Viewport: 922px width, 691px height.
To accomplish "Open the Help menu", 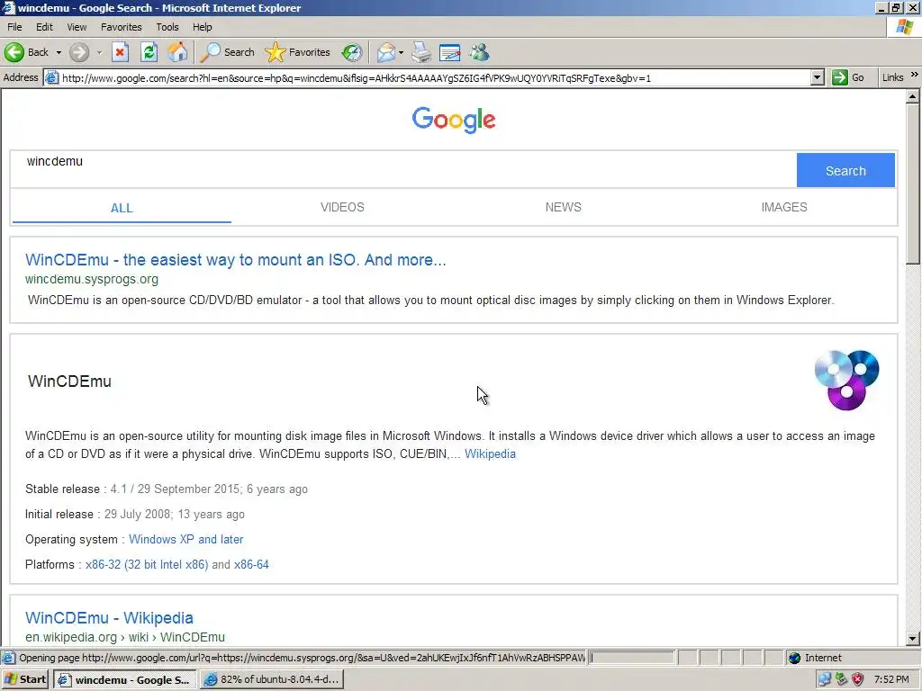I will [x=202, y=27].
